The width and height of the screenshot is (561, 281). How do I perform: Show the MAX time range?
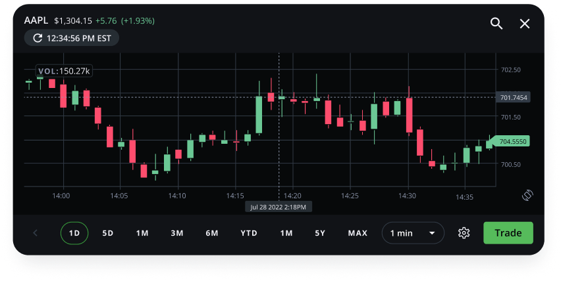coord(358,233)
